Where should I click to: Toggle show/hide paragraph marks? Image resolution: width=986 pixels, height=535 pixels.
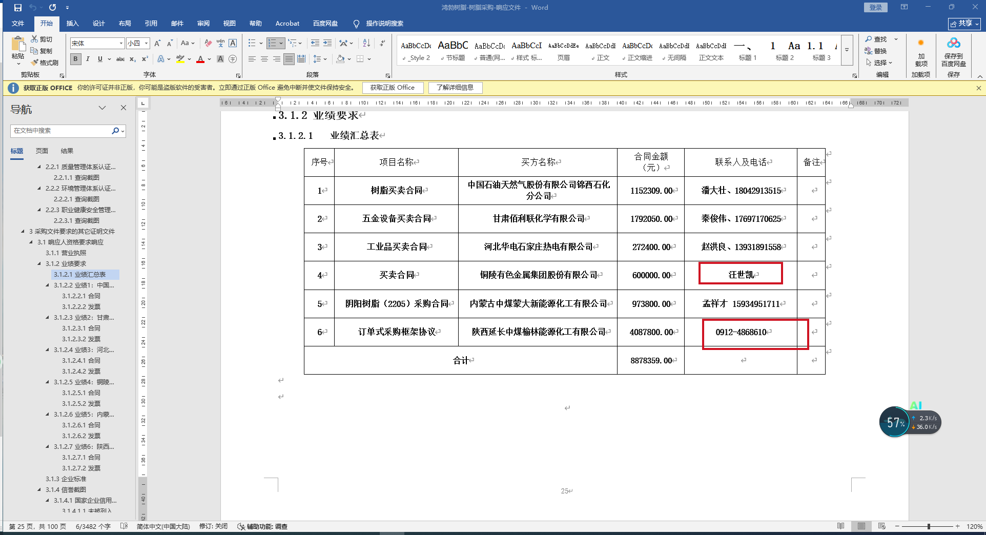coord(382,43)
